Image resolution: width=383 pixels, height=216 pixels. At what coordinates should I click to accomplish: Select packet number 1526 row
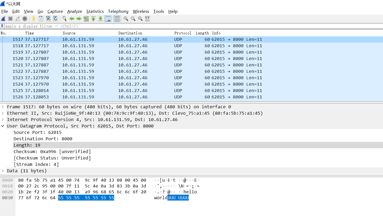(192, 97)
